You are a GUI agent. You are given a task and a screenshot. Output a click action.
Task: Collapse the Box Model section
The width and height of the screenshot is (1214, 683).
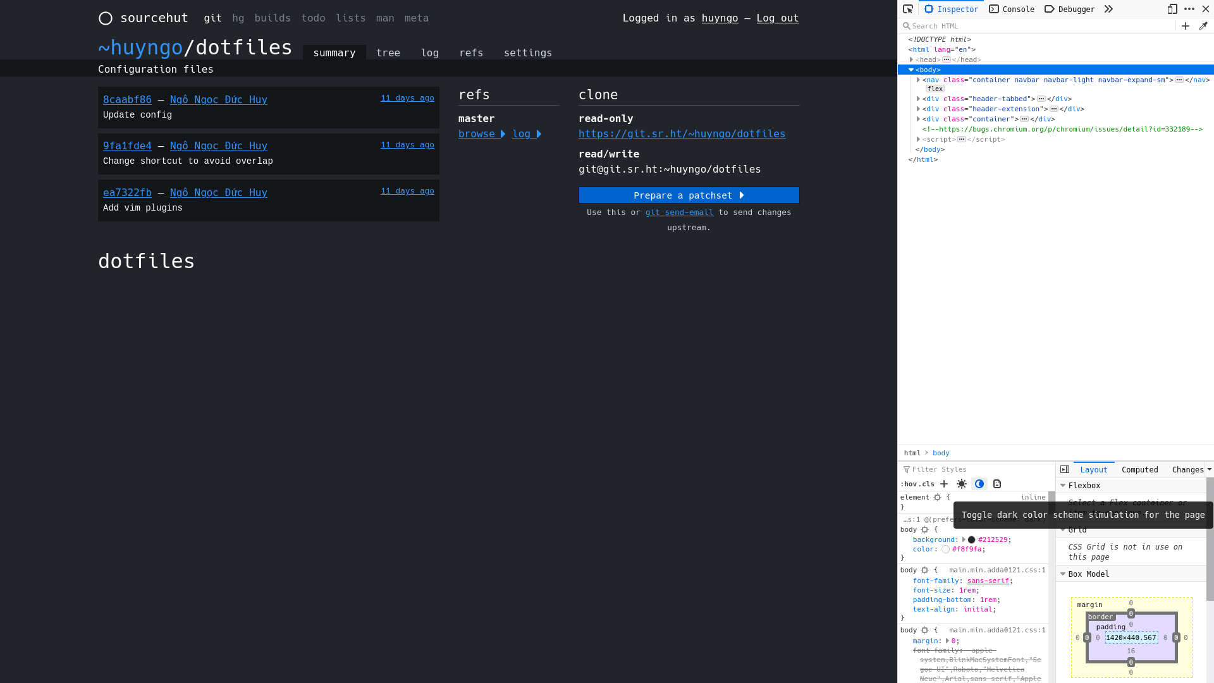coord(1063,574)
